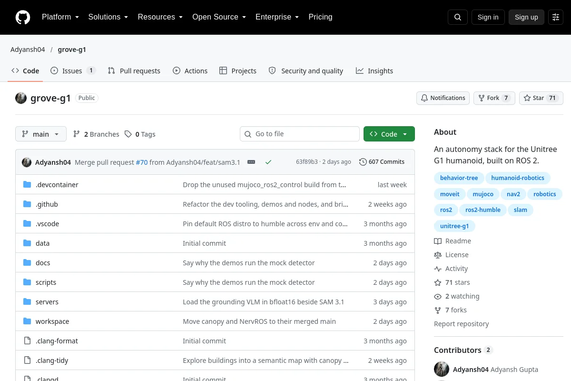Viewport: 571px width, 381px height.
Task: Switch to the Insights tab
Action: tap(374, 71)
